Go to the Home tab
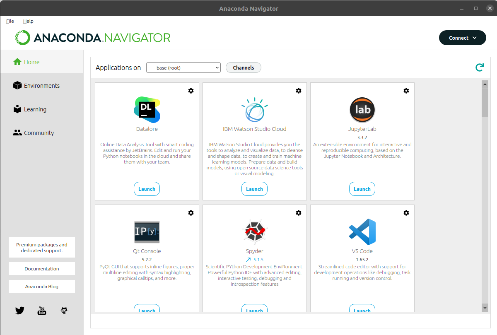497x335 pixels. [x=42, y=62]
